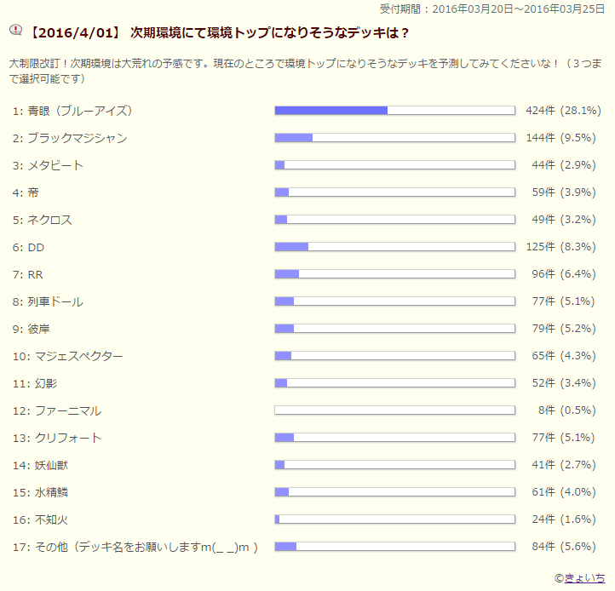Click the RR result bar
The image size is (615, 591).
coord(394,274)
